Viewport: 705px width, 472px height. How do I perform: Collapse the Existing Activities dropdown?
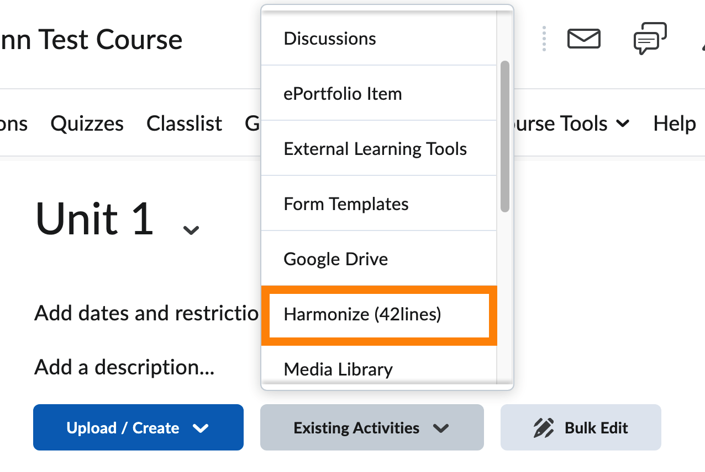(x=371, y=427)
